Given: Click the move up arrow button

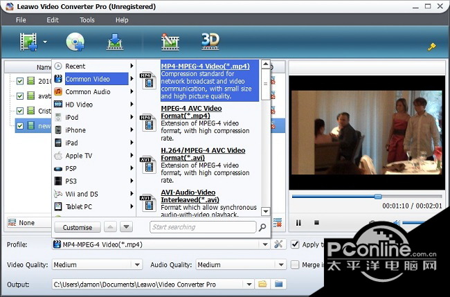Looking at the screenshot, I should (x=111, y=227).
